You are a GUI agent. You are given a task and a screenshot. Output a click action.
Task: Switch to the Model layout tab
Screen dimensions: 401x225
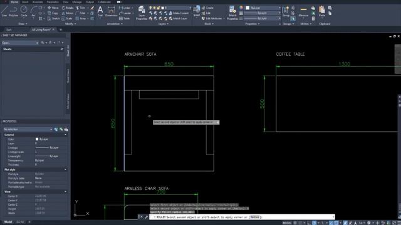pyautogui.click(x=8, y=222)
